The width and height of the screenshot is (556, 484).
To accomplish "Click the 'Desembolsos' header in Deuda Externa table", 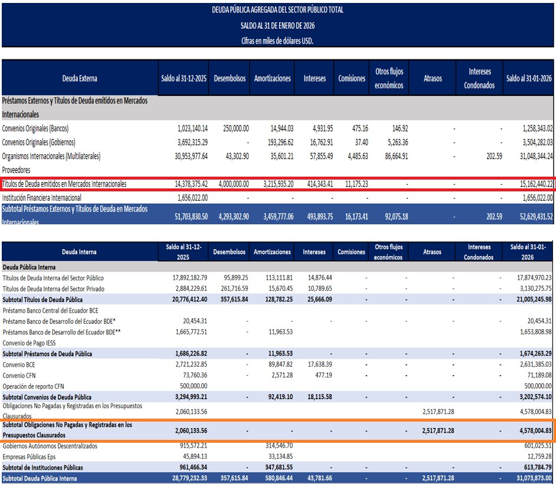I will click(230, 78).
